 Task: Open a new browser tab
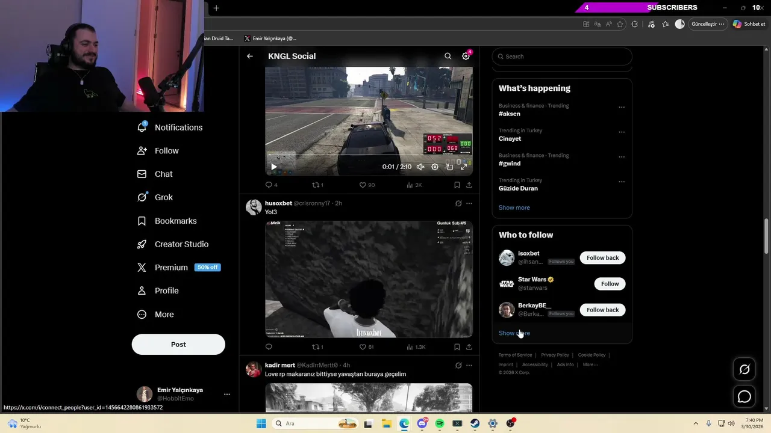216,8
